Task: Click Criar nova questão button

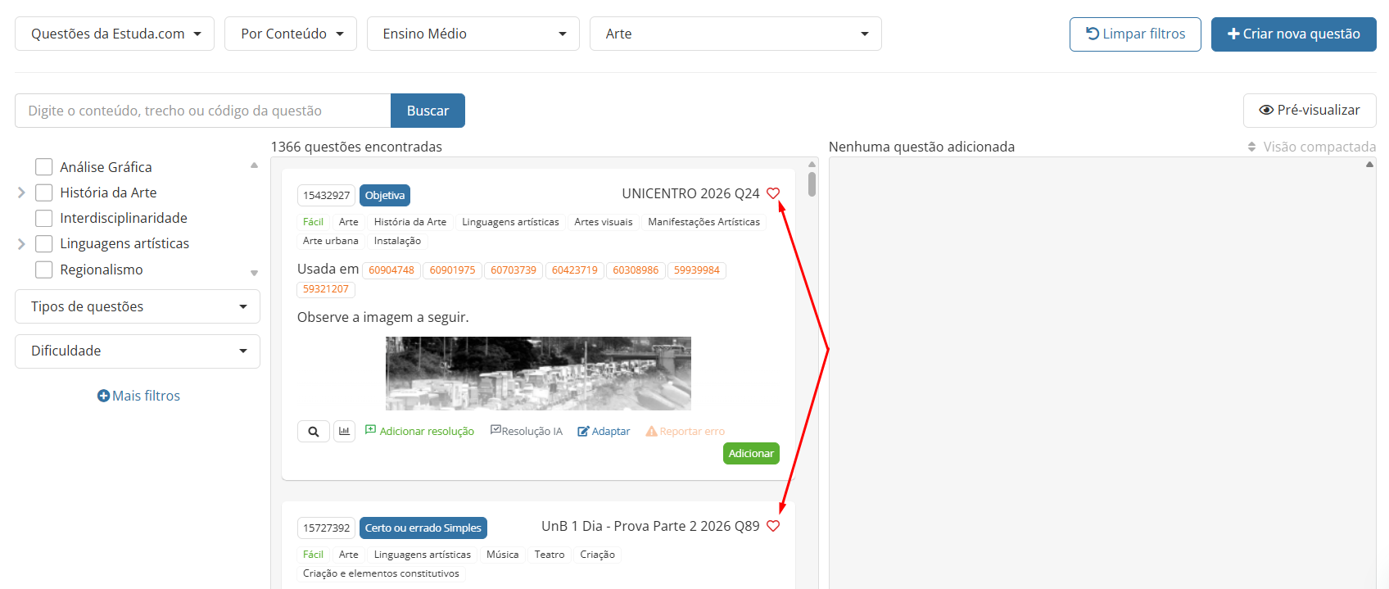Action: coord(1294,34)
